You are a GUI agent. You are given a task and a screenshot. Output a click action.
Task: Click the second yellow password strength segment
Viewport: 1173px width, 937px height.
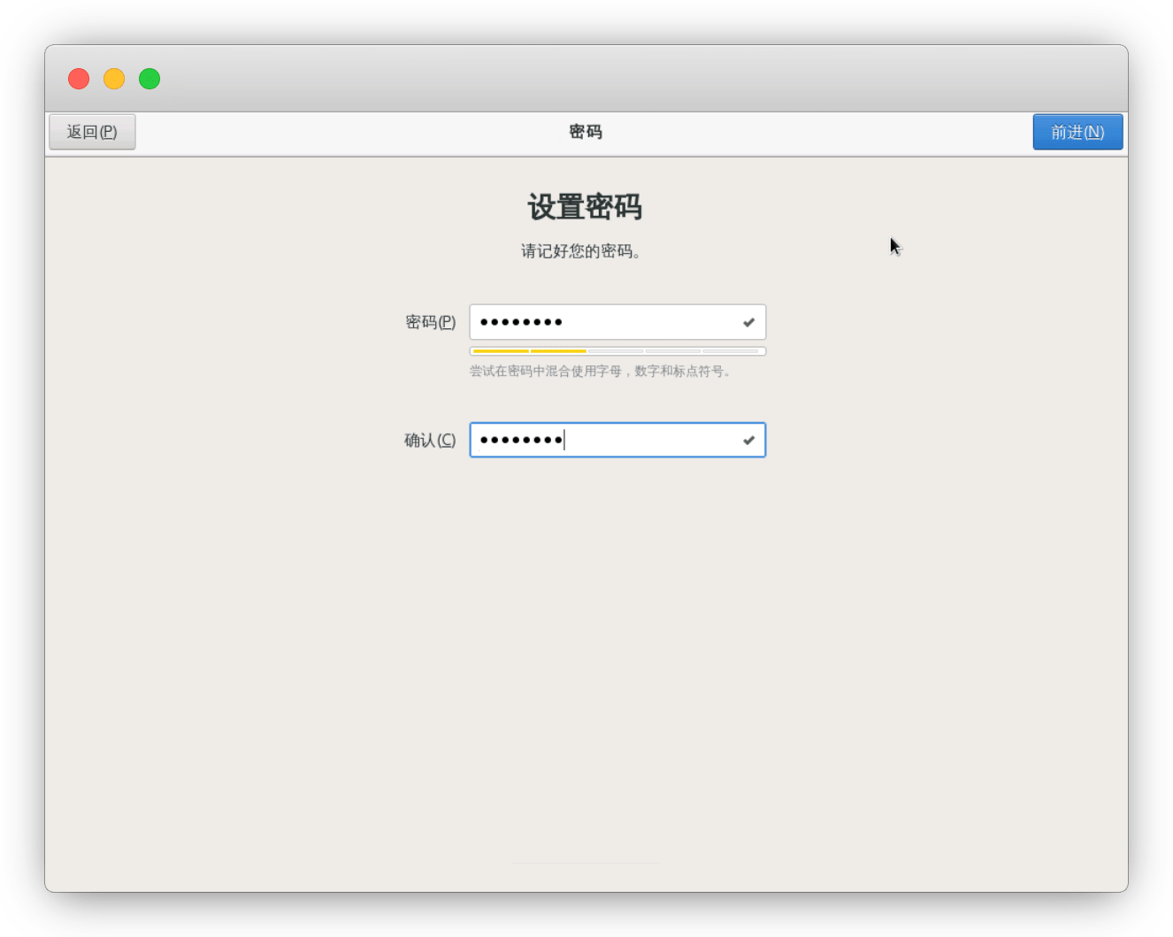click(x=558, y=351)
